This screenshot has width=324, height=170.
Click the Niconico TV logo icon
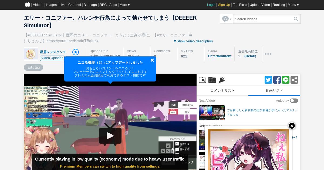tap(28, 5)
